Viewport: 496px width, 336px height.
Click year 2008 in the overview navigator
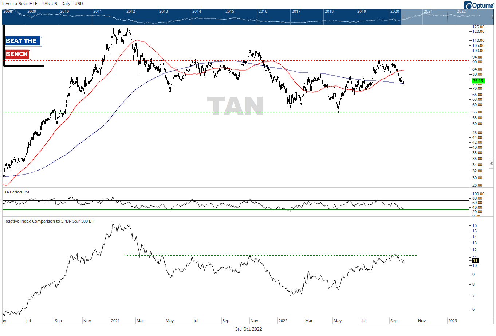pos(8,11)
